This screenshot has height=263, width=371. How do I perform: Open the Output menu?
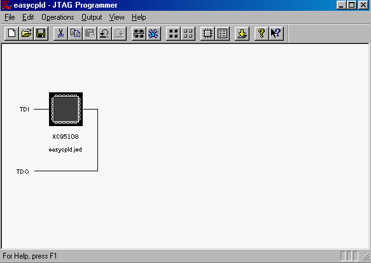92,17
